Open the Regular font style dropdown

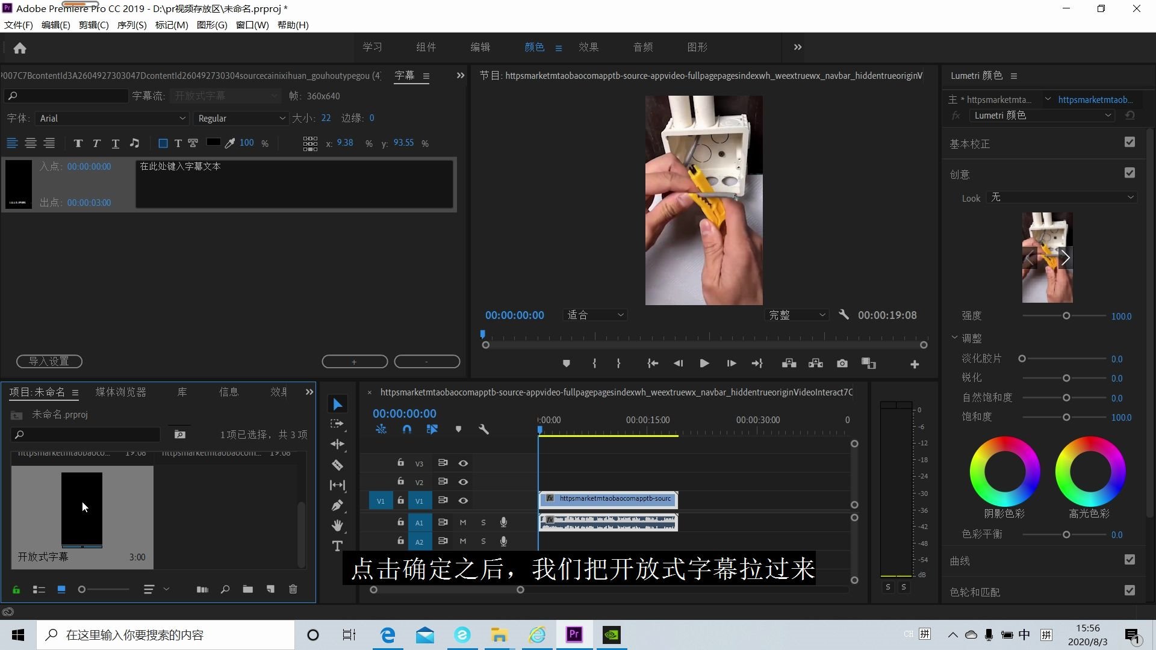(241, 119)
